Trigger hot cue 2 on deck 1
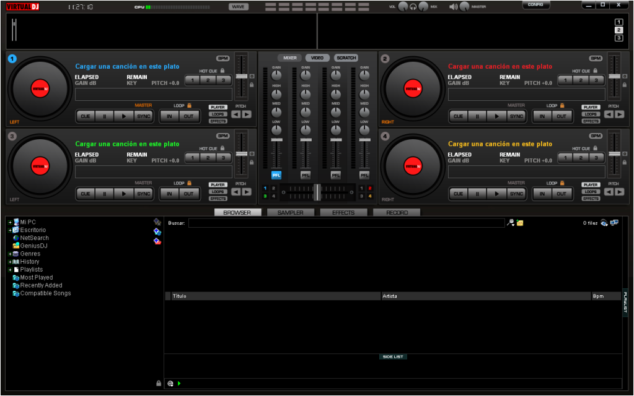 point(208,80)
